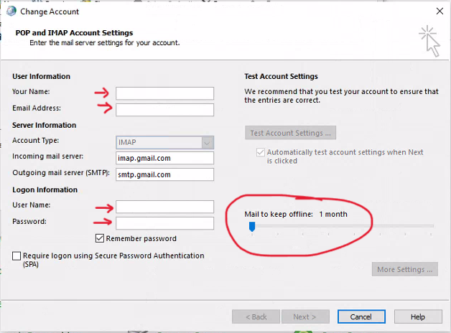This screenshot has height=333, width=451.
Task: Cancel the account change
Action: 361,316
